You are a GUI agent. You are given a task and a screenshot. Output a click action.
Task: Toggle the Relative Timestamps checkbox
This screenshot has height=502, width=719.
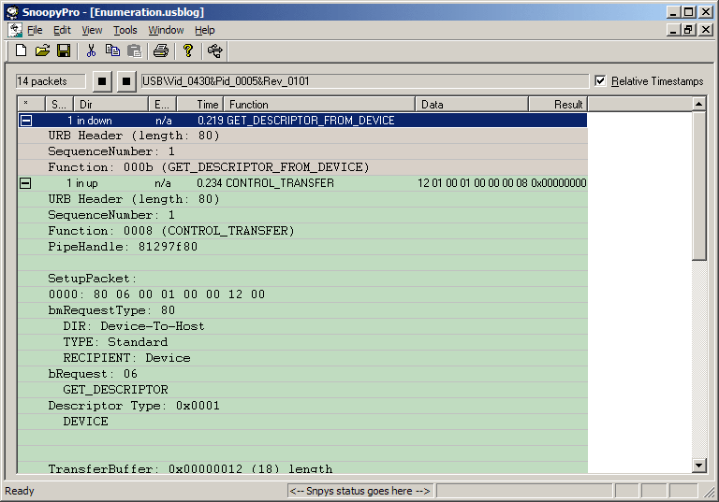pos(600,81)
